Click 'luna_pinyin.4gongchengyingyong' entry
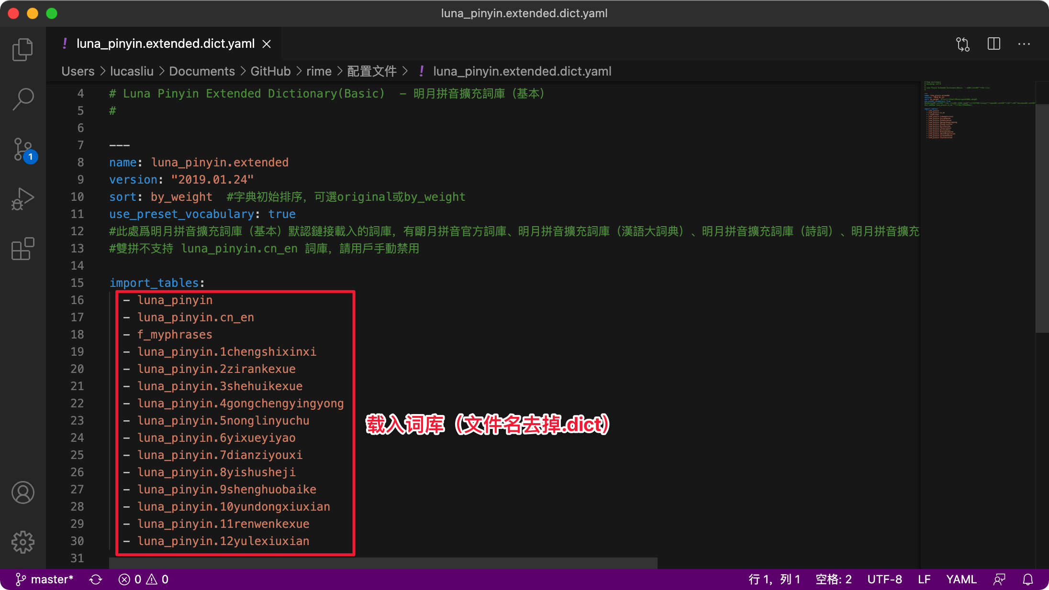Viewport: 1049px width, 590px height. coord(240,403)
